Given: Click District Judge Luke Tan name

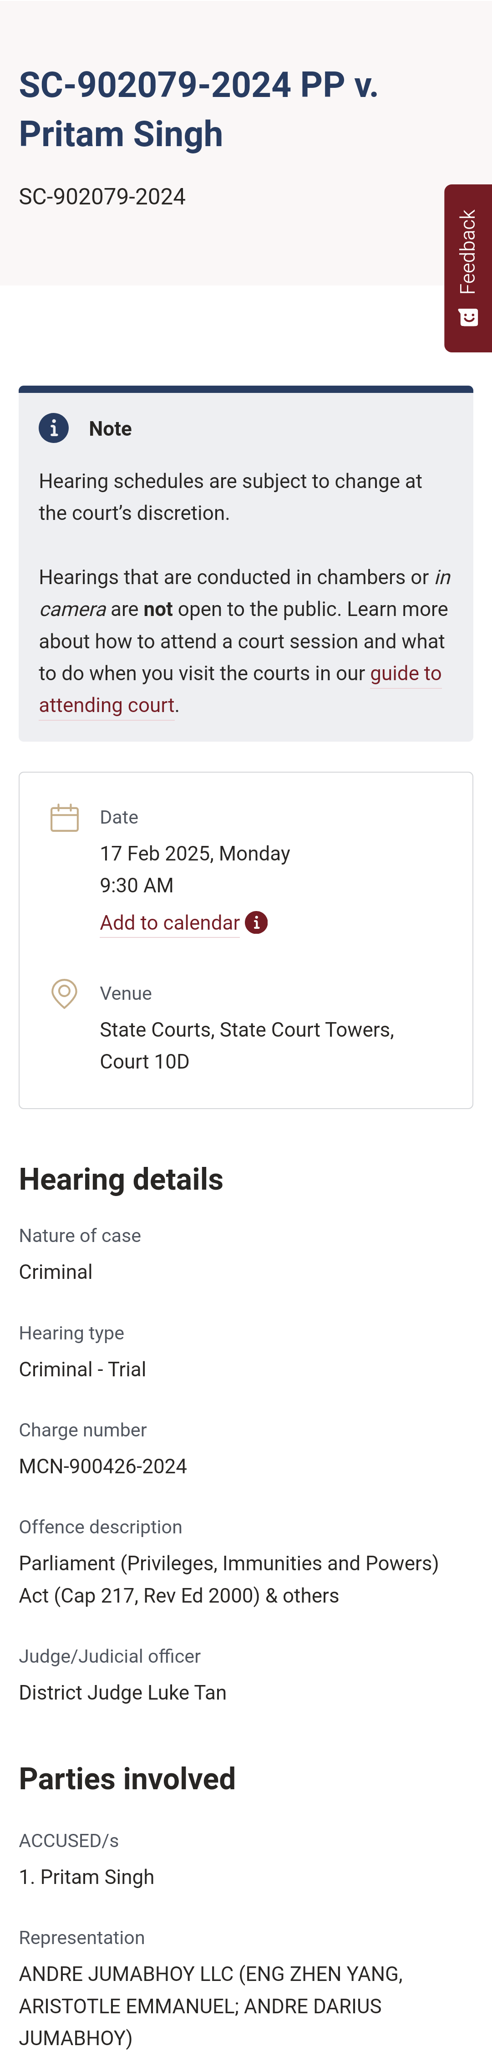Looking at the screenshot, I should click(123, 1692).
